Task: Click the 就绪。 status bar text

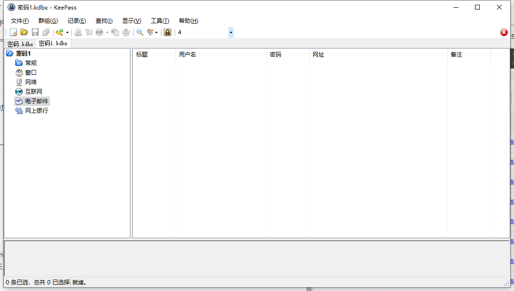Action: coord(79,282)
